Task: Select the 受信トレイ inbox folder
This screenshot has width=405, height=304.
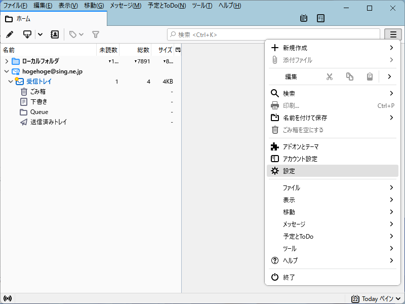Action: click(x=39, y=82)
